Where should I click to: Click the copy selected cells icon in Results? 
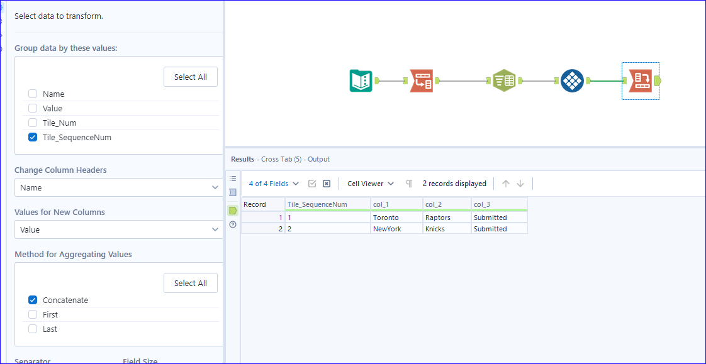[312, 183]
